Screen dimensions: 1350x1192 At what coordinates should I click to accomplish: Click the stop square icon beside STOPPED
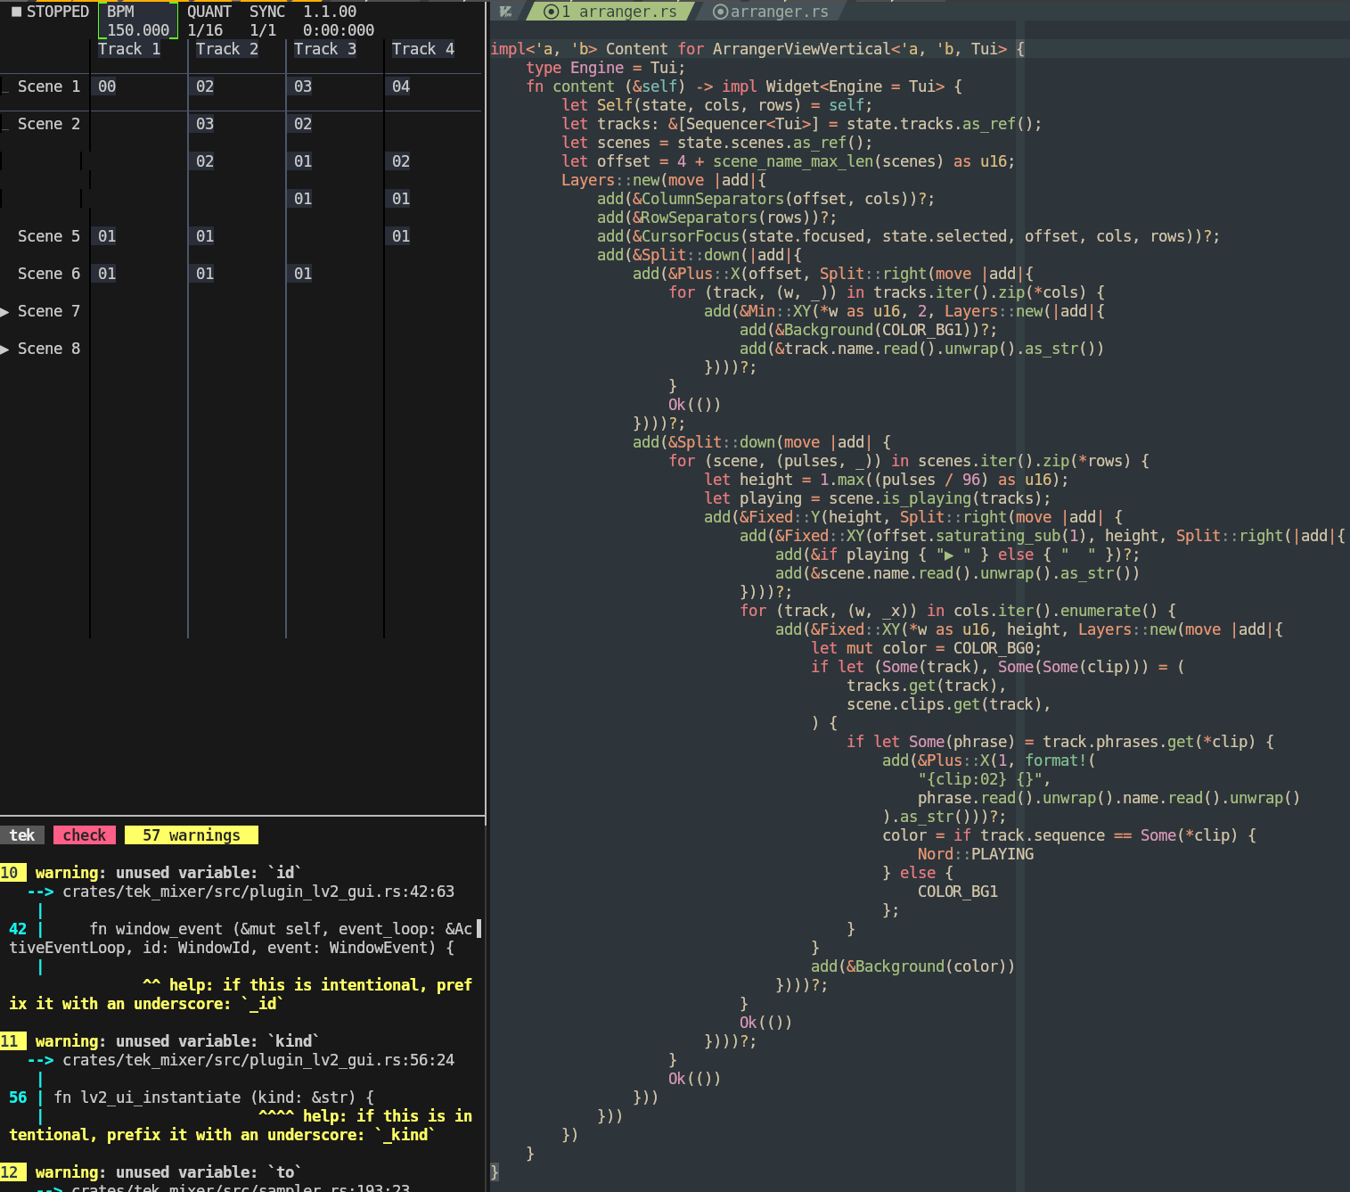click(15, 12)
